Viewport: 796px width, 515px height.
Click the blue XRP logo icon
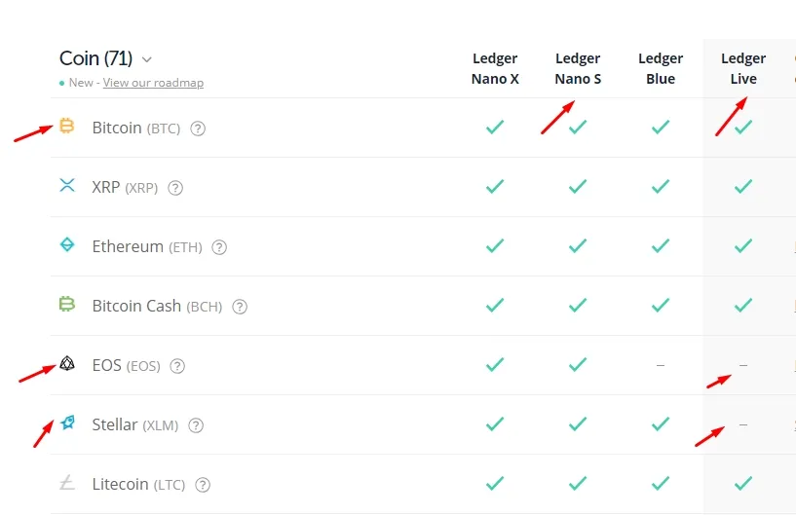point(67,185)
